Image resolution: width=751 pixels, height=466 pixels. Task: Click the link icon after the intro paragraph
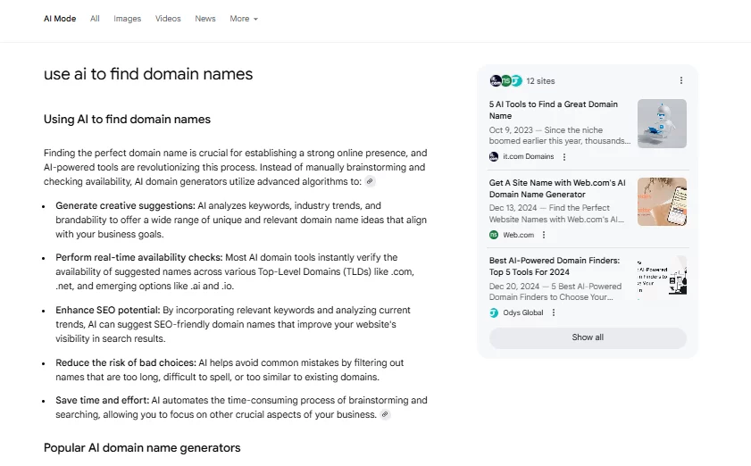click(370, 181)
